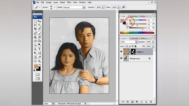The height and width of the screenshot is (106, 189).
Task: Select the Rectangle shape tool
Action: pyautogui.click(x=39, y=53)
